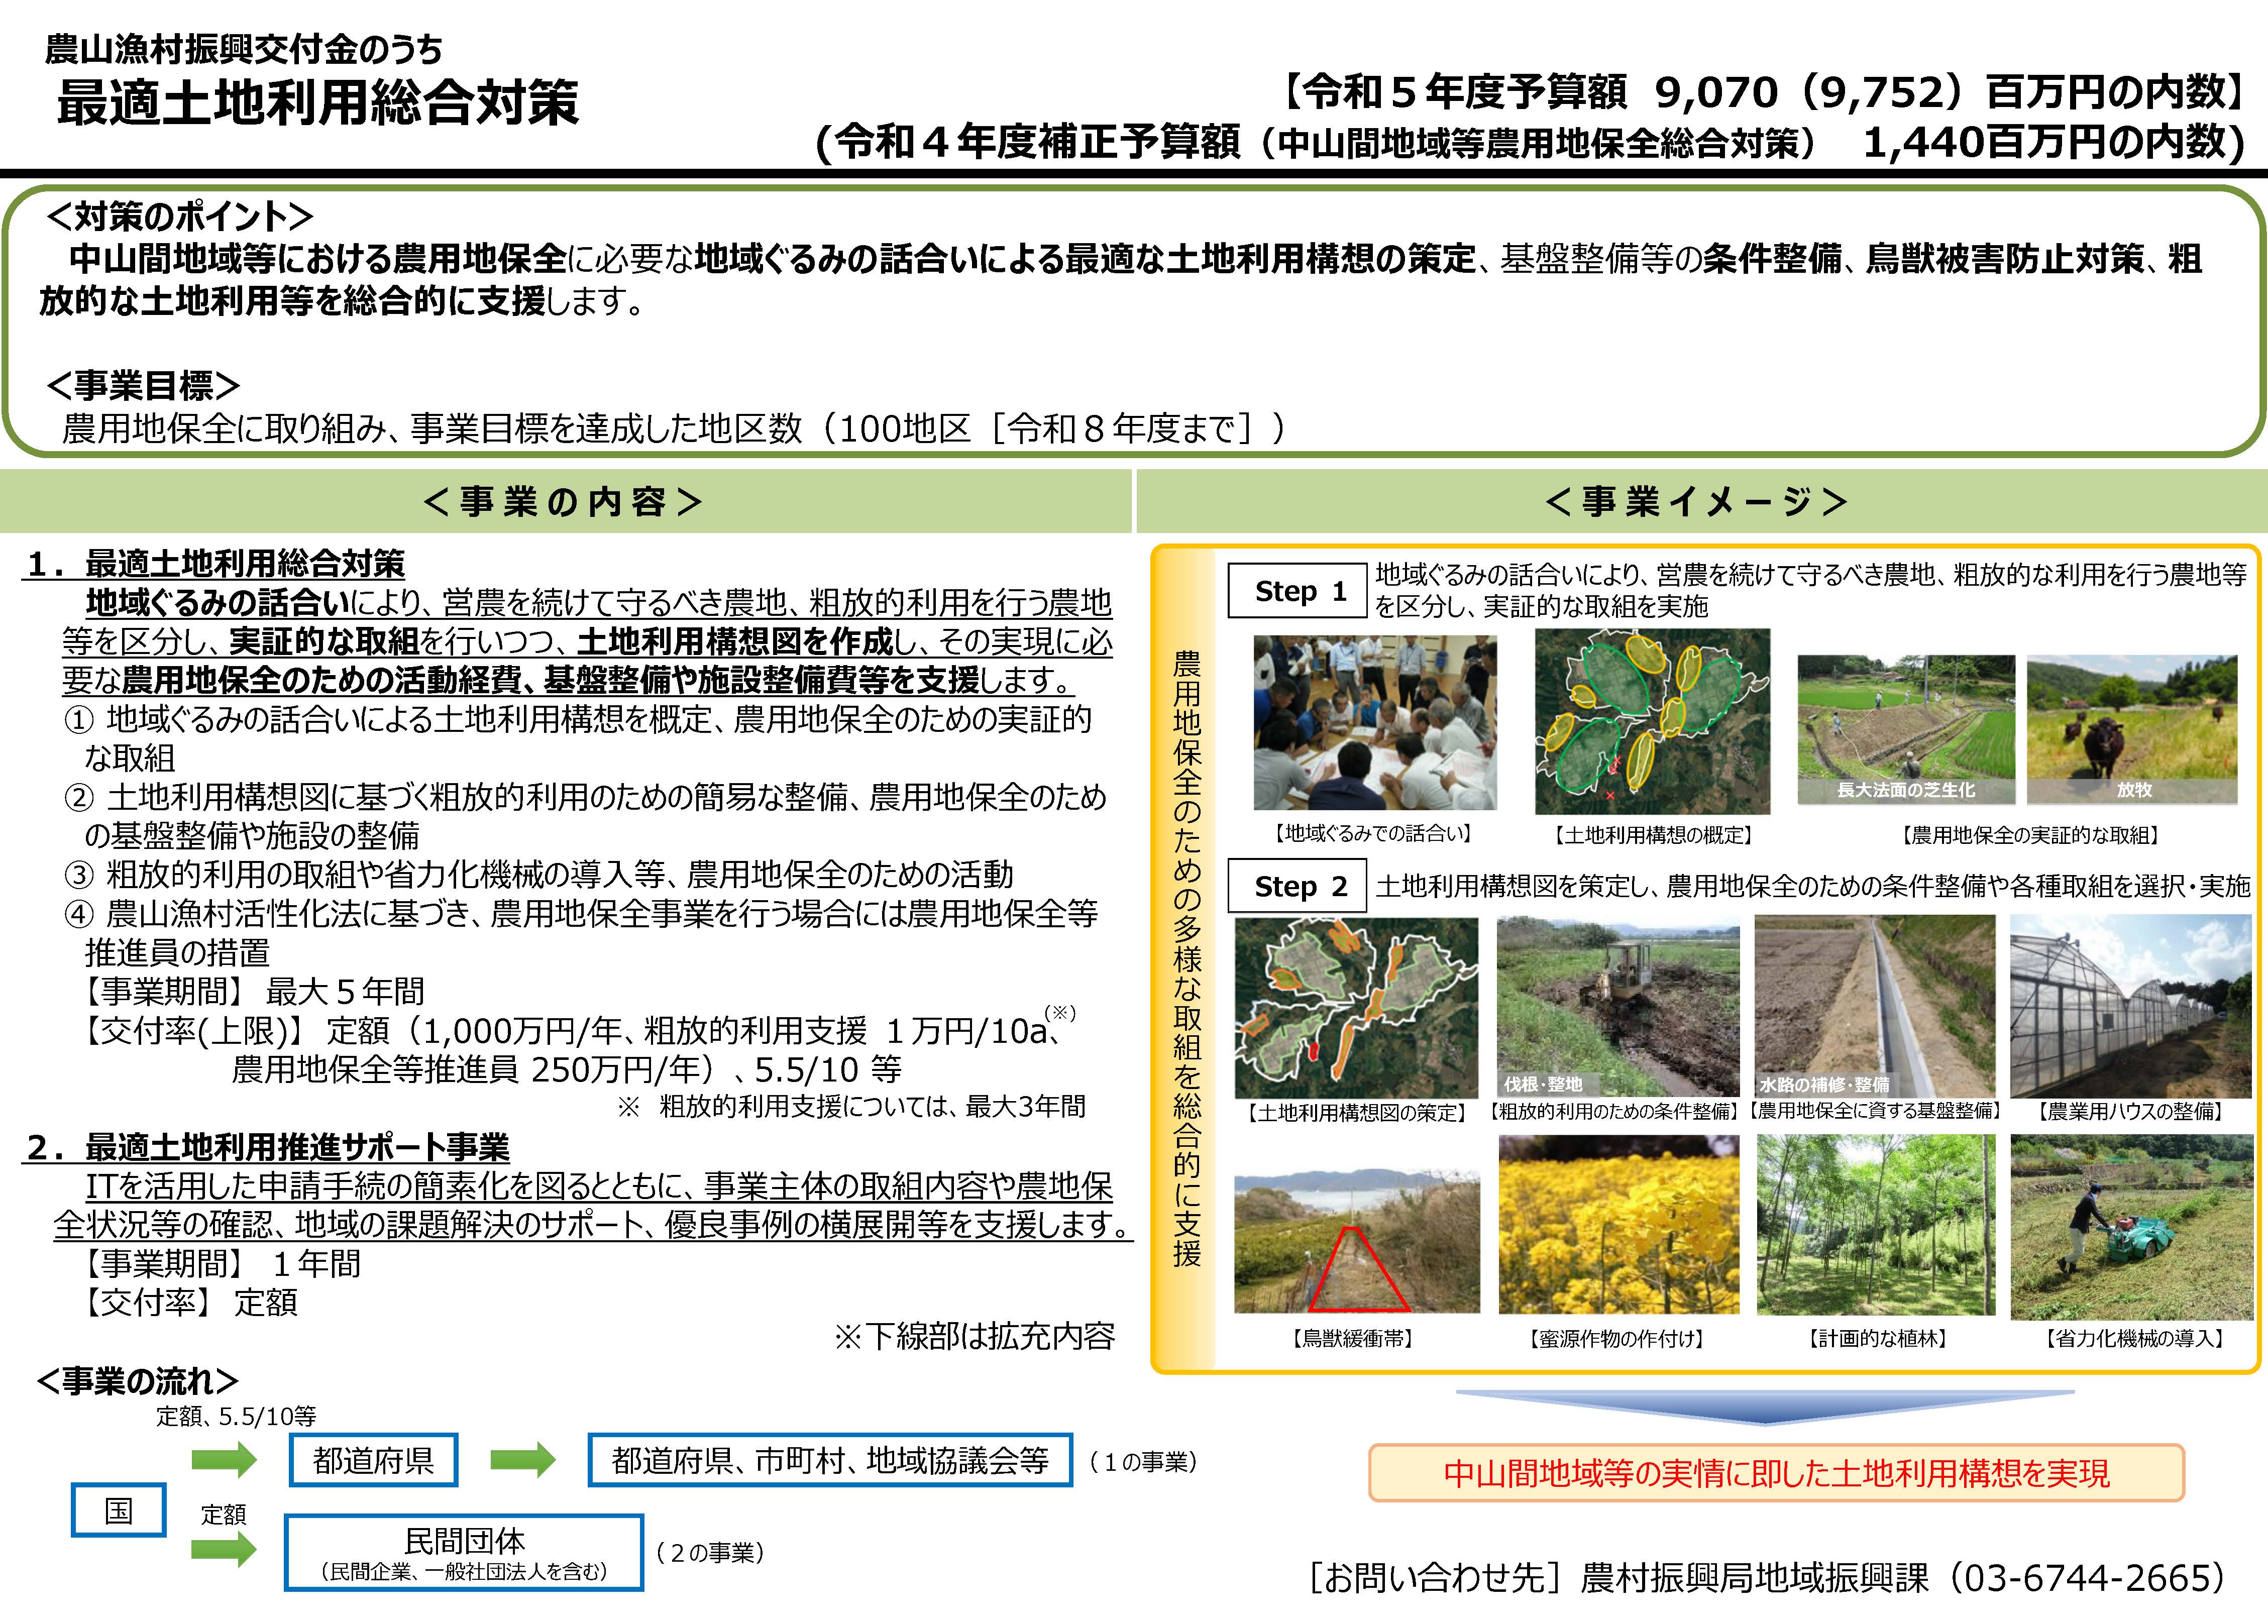Image resolution: width=2268 pixels, height=1624 pixels.
Task: Click the 100地区 target sentence
Action: point(674,428)
